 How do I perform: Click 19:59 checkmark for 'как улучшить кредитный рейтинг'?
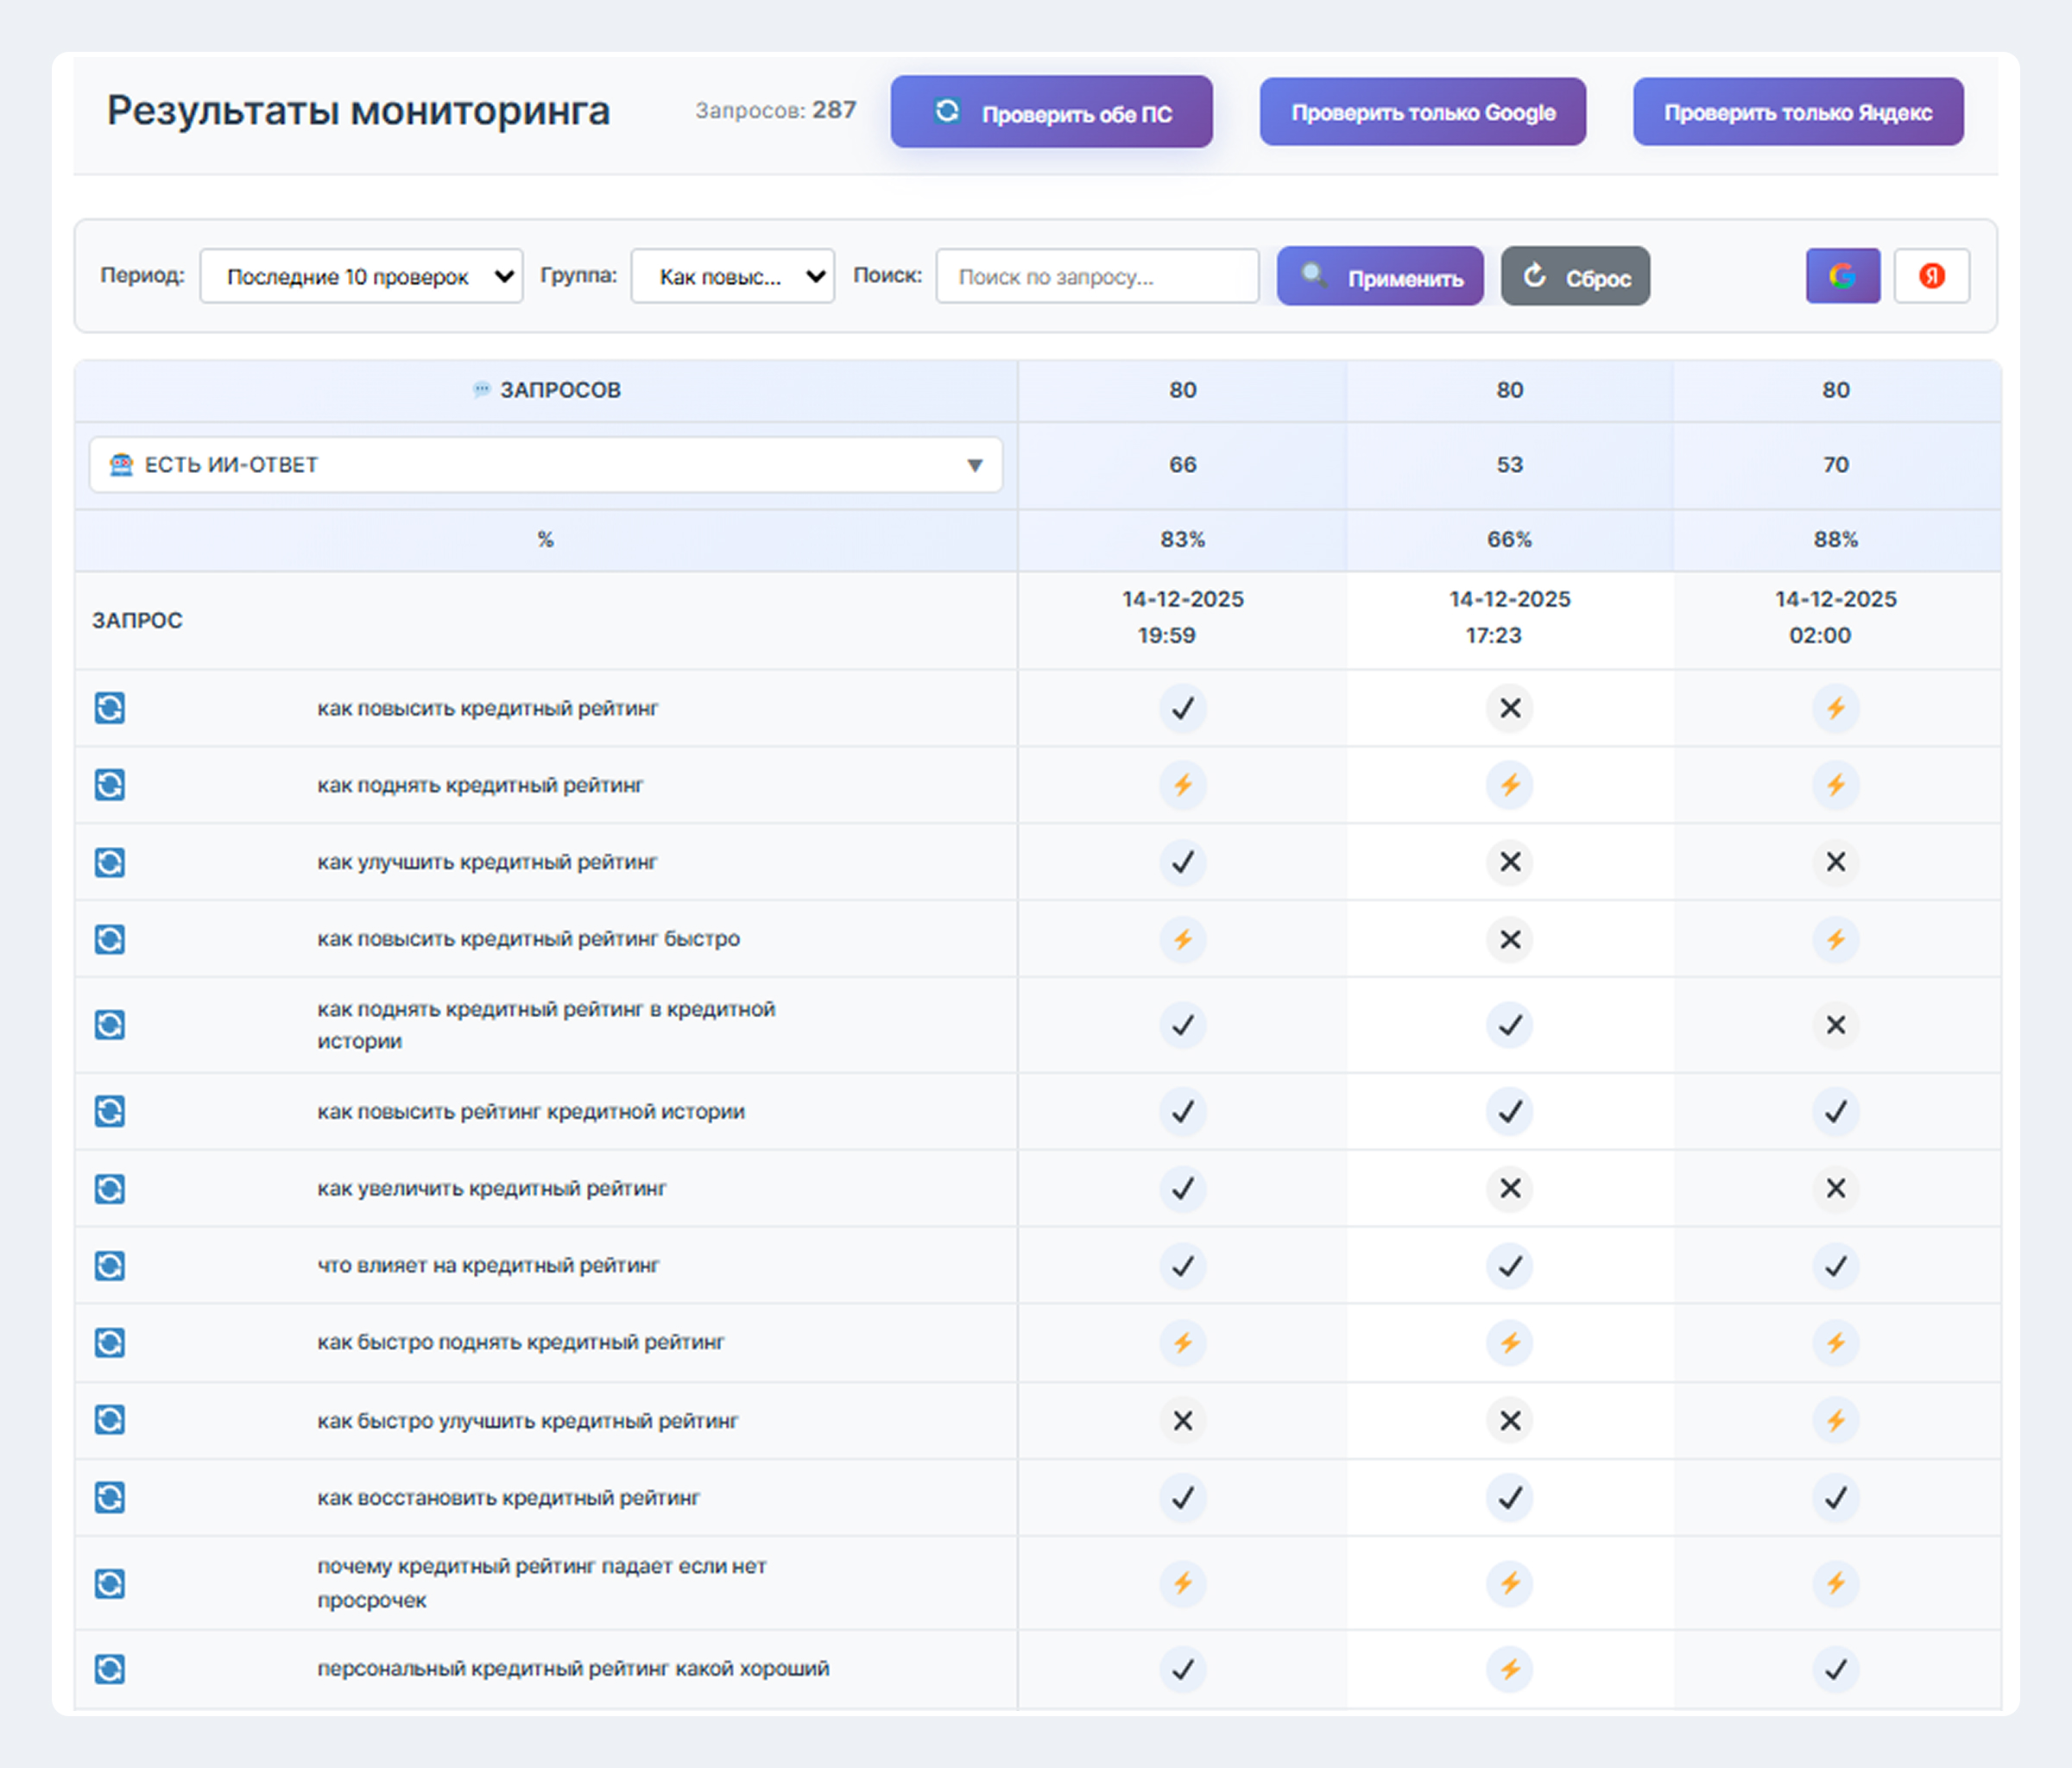click(1182, 862)
